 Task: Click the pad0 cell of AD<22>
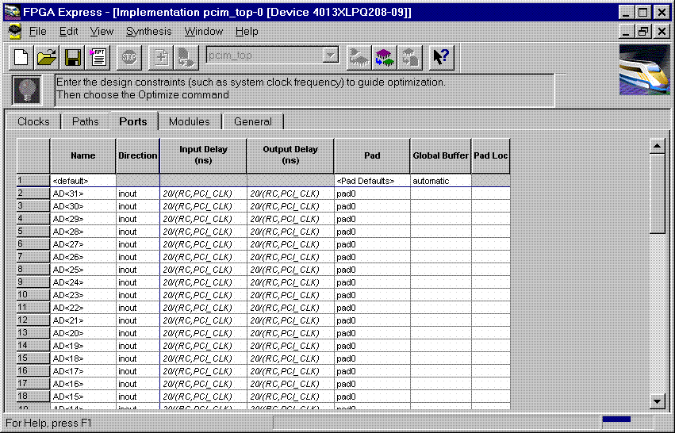372,308
